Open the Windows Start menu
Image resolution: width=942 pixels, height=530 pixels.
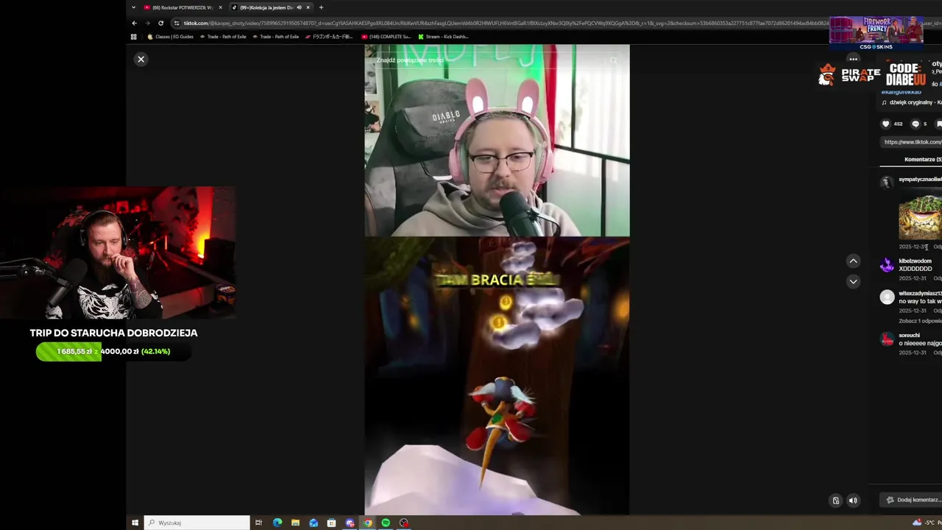pos(135,523)
